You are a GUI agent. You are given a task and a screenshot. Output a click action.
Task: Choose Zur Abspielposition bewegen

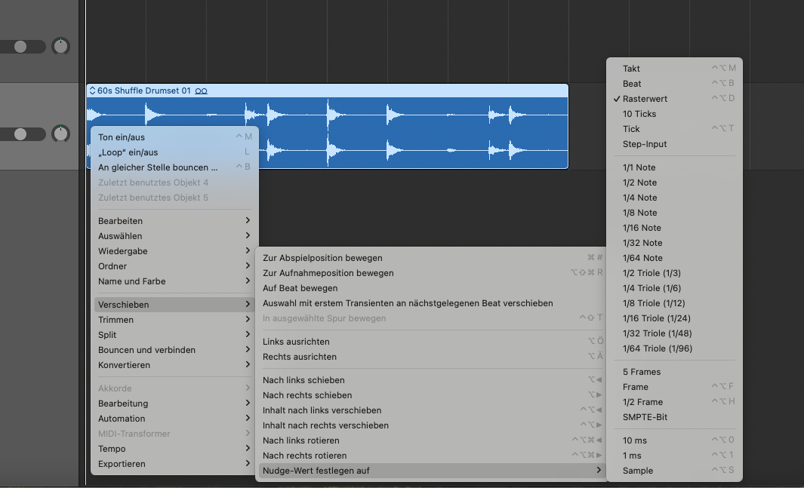(x=322, y=258)
